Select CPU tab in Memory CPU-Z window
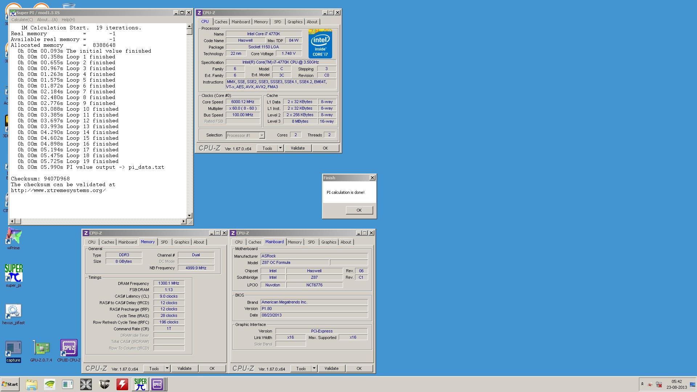The image size is (697, 392). tap(91, 242)
